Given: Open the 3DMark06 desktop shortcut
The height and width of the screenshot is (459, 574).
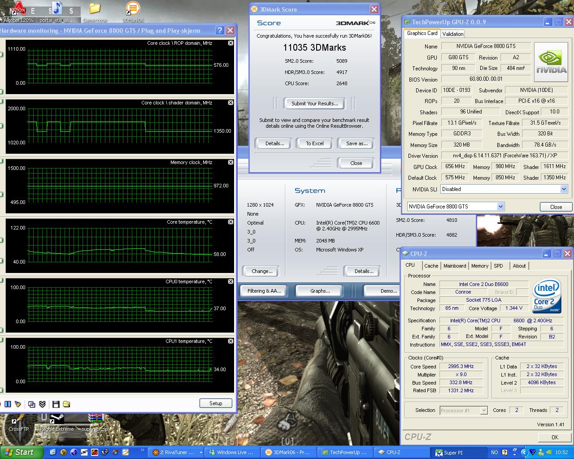Looking at the screenshot, I should click(x=133, y=12).
